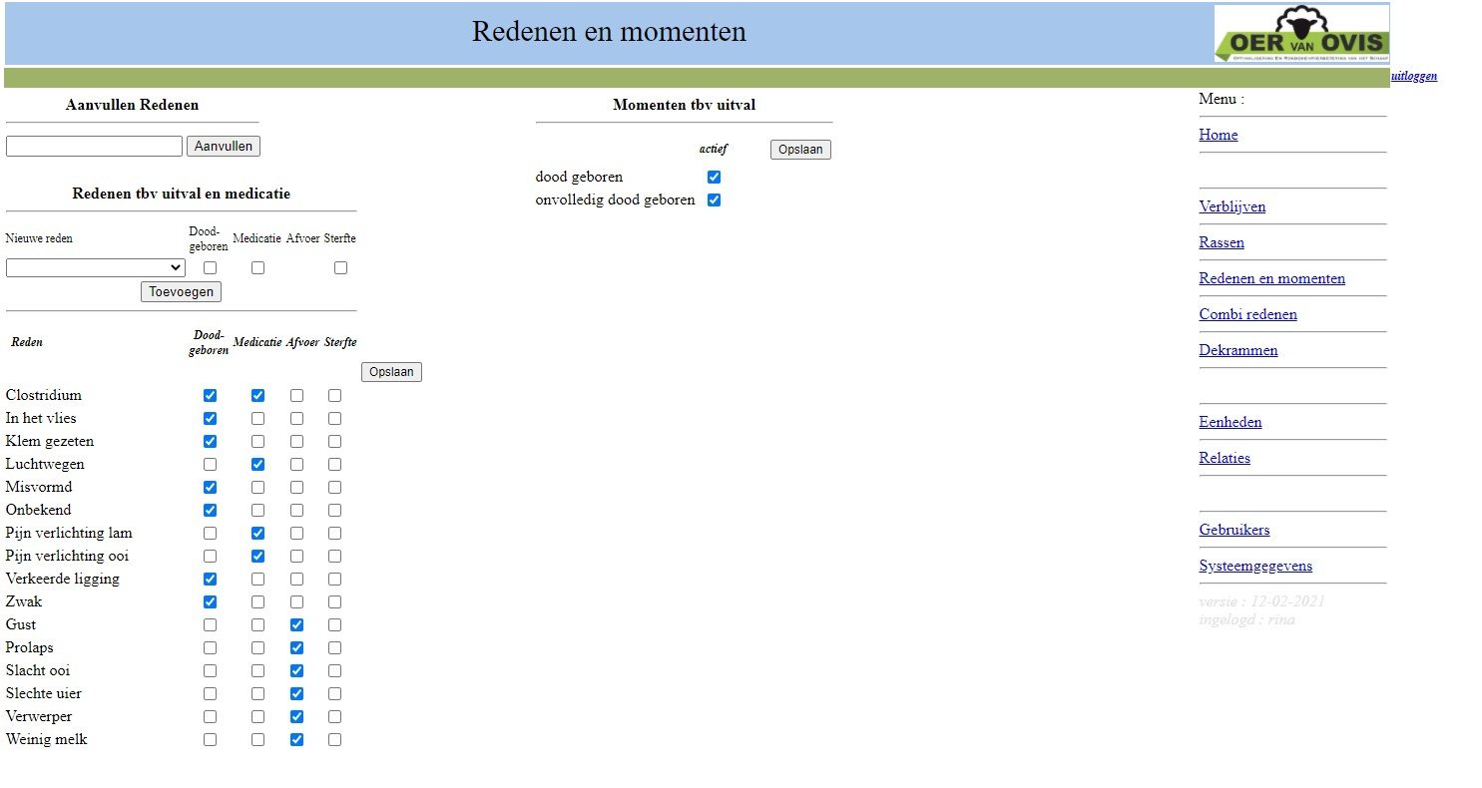Type in the Aanvullen Redenen text field
Viewport: 1482px width, 788px height.
94,147
